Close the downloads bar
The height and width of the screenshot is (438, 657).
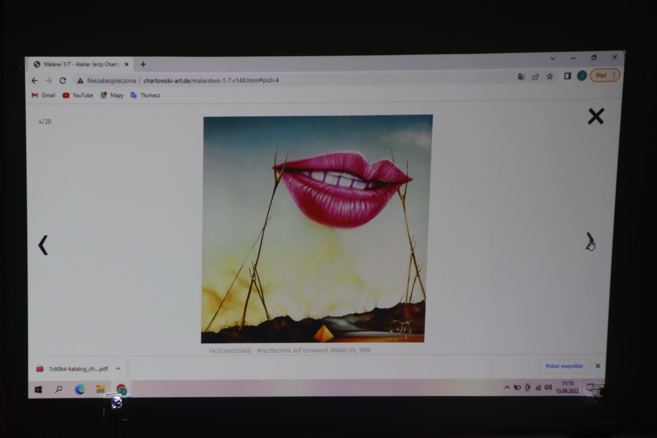point(598,366)
